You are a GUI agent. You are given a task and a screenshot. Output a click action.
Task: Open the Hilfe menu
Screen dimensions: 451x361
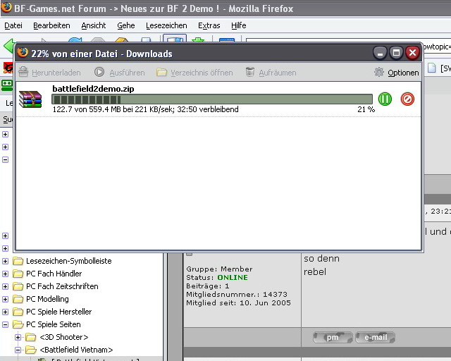[x=239, y=25]
